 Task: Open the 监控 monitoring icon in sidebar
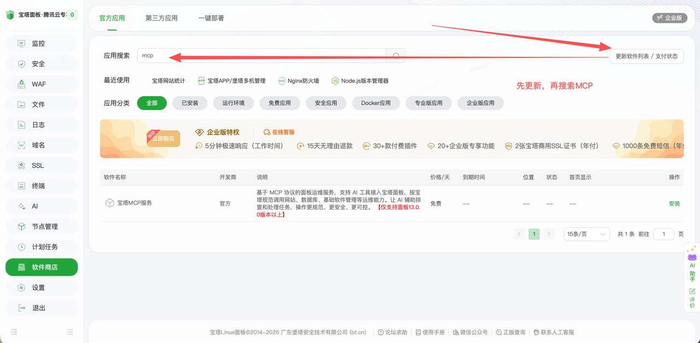[21, 43]
